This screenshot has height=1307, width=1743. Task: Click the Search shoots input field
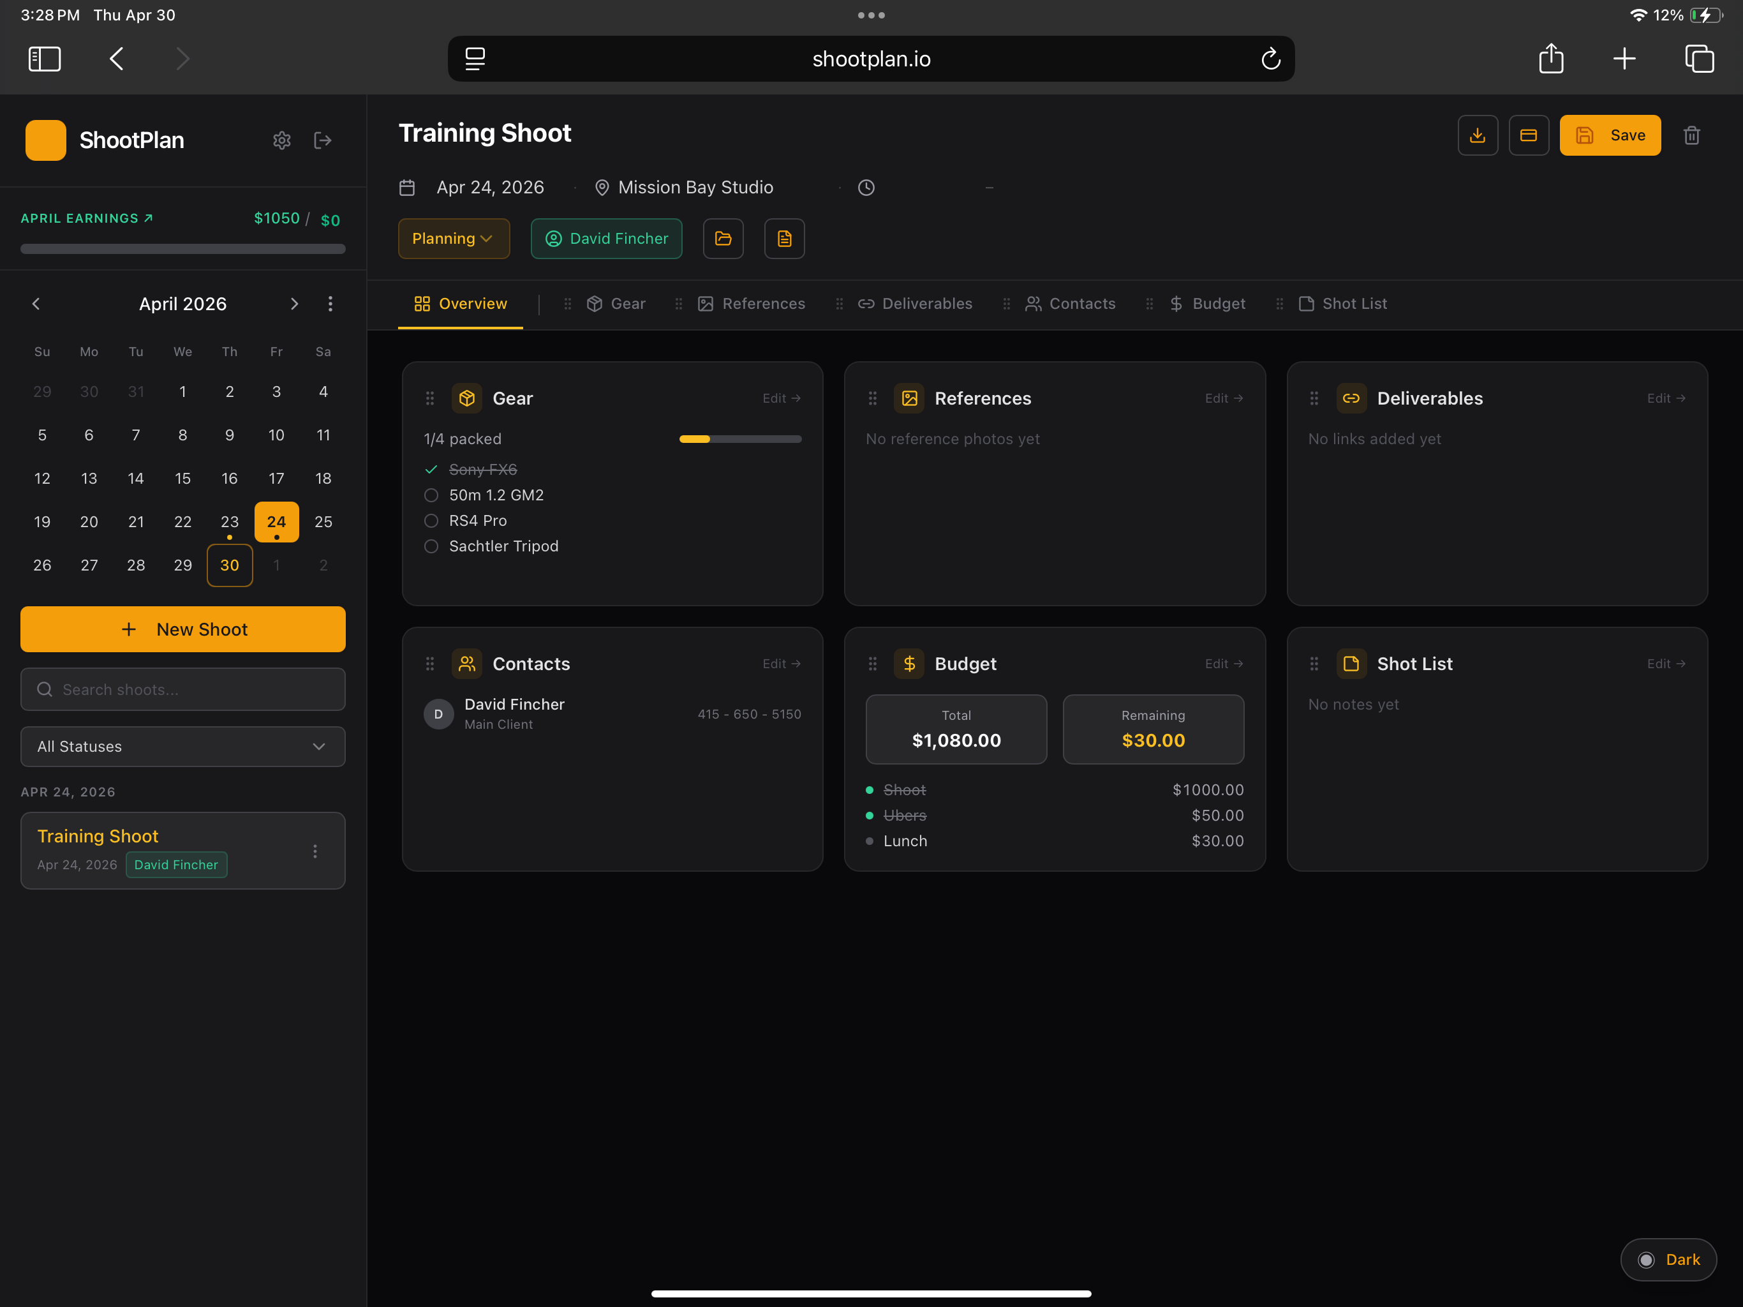pos(183,690)
